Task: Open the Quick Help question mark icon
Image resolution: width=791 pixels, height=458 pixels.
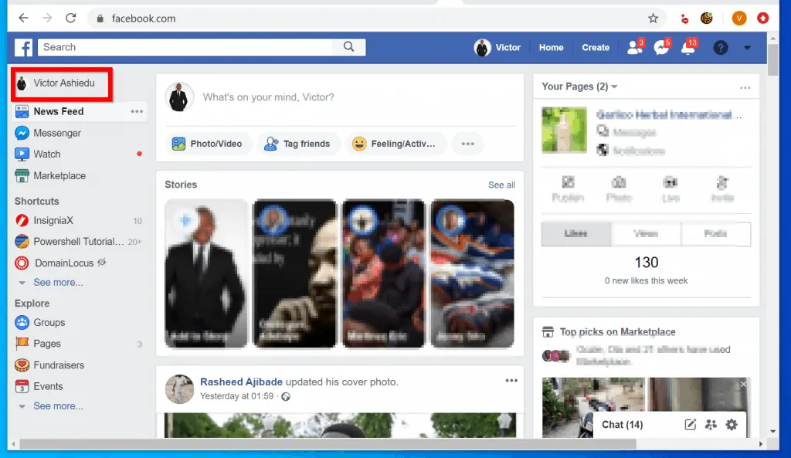Action: click(x=721, y=47)
